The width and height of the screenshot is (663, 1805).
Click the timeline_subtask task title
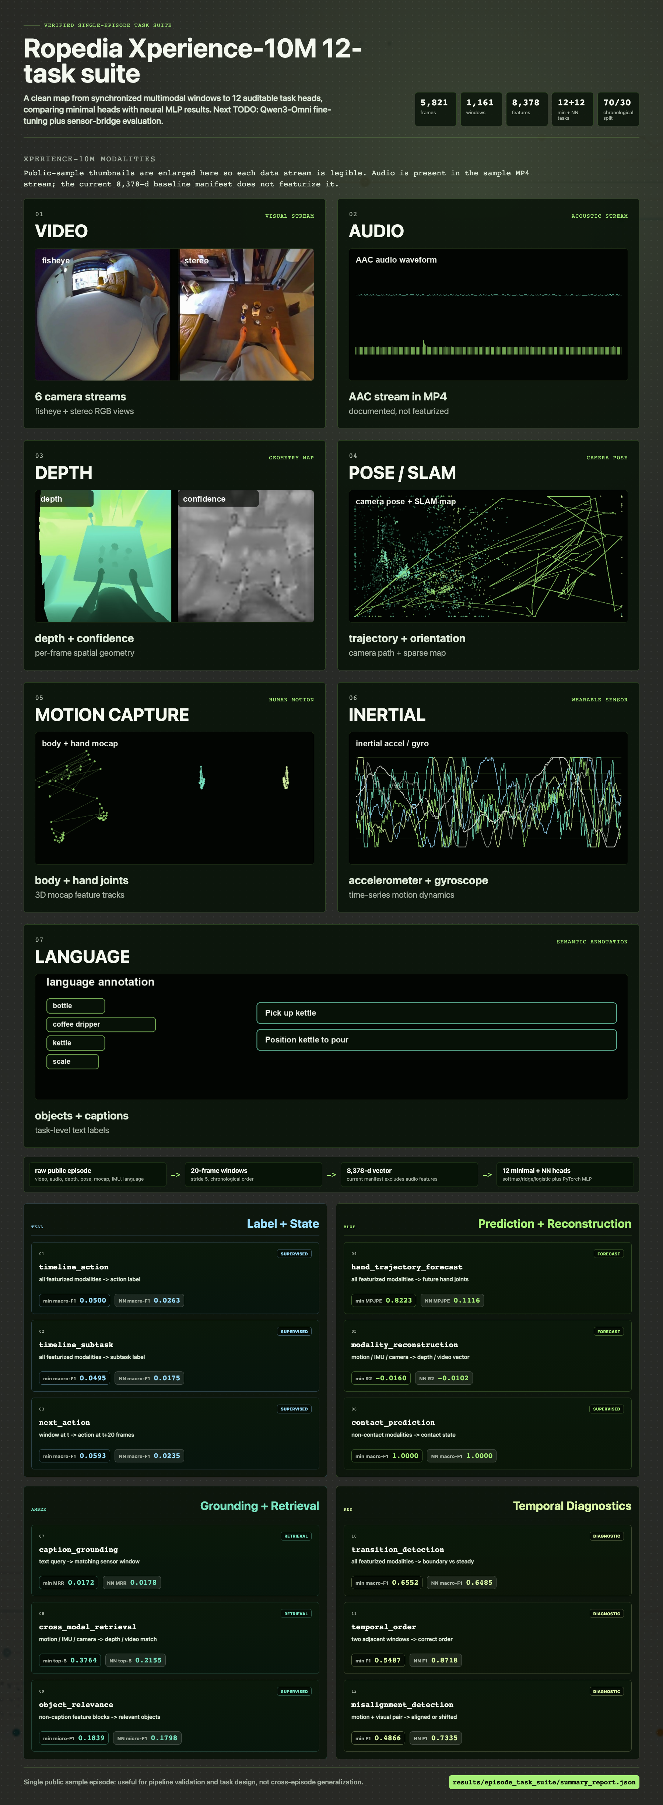[76, 1345]
